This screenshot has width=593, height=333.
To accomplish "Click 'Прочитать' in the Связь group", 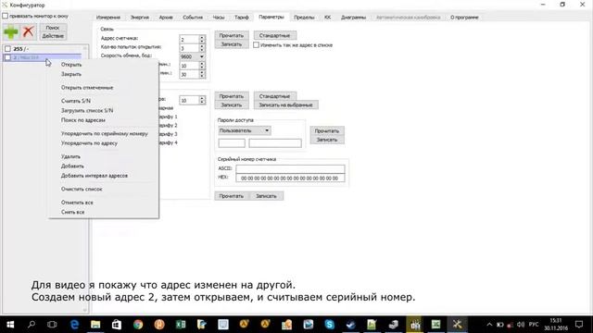I will [232, 35].
